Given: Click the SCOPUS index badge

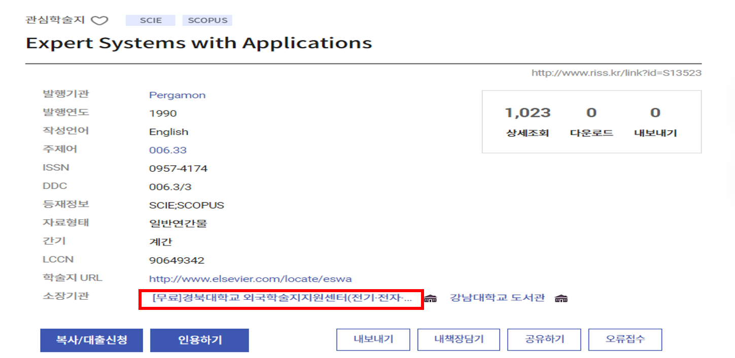Looking at the screenshot, I should (207, 21).
